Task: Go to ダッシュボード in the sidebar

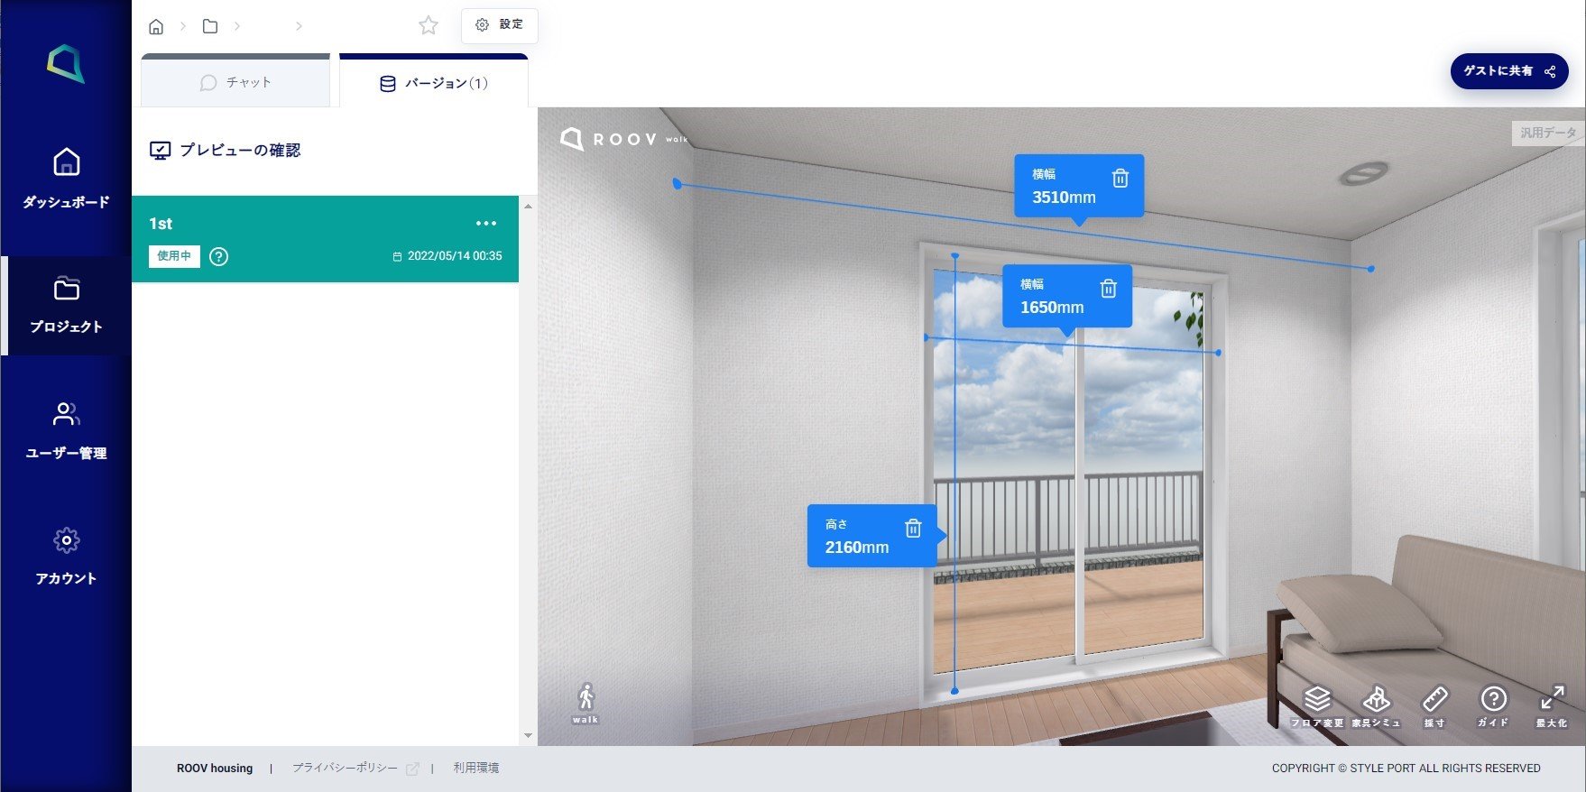Action: click(66, 178)
